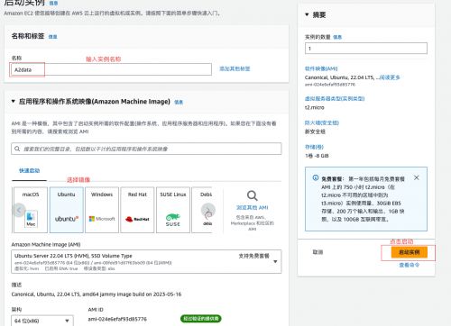This screenshot has width=451, height=326.
Task: Open the Software Image (AMI) summary link
Action: click(x=321, y=68)
